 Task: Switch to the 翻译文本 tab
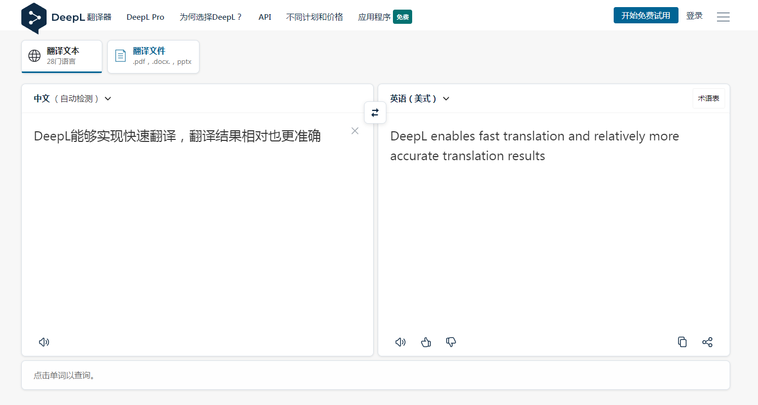pyautogui.click(x=62, y=56)
